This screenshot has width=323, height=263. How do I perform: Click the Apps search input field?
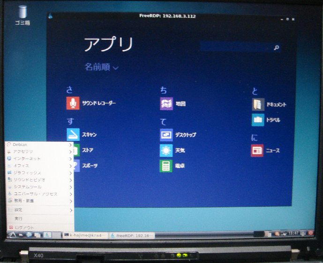pyautogui.click(x=240, y=46)
